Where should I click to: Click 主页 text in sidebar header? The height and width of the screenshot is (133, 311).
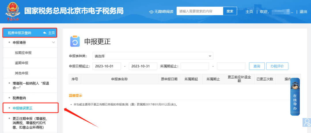point(52,33)
